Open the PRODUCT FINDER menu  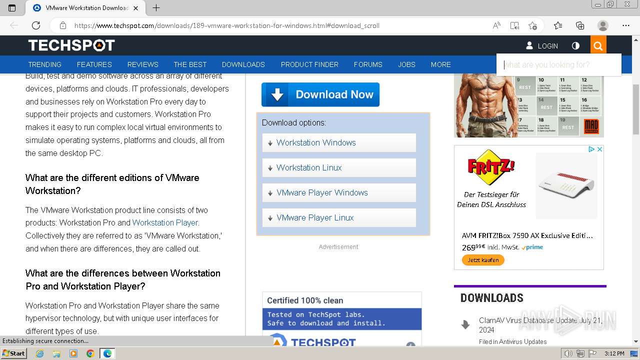click(309, 64)
